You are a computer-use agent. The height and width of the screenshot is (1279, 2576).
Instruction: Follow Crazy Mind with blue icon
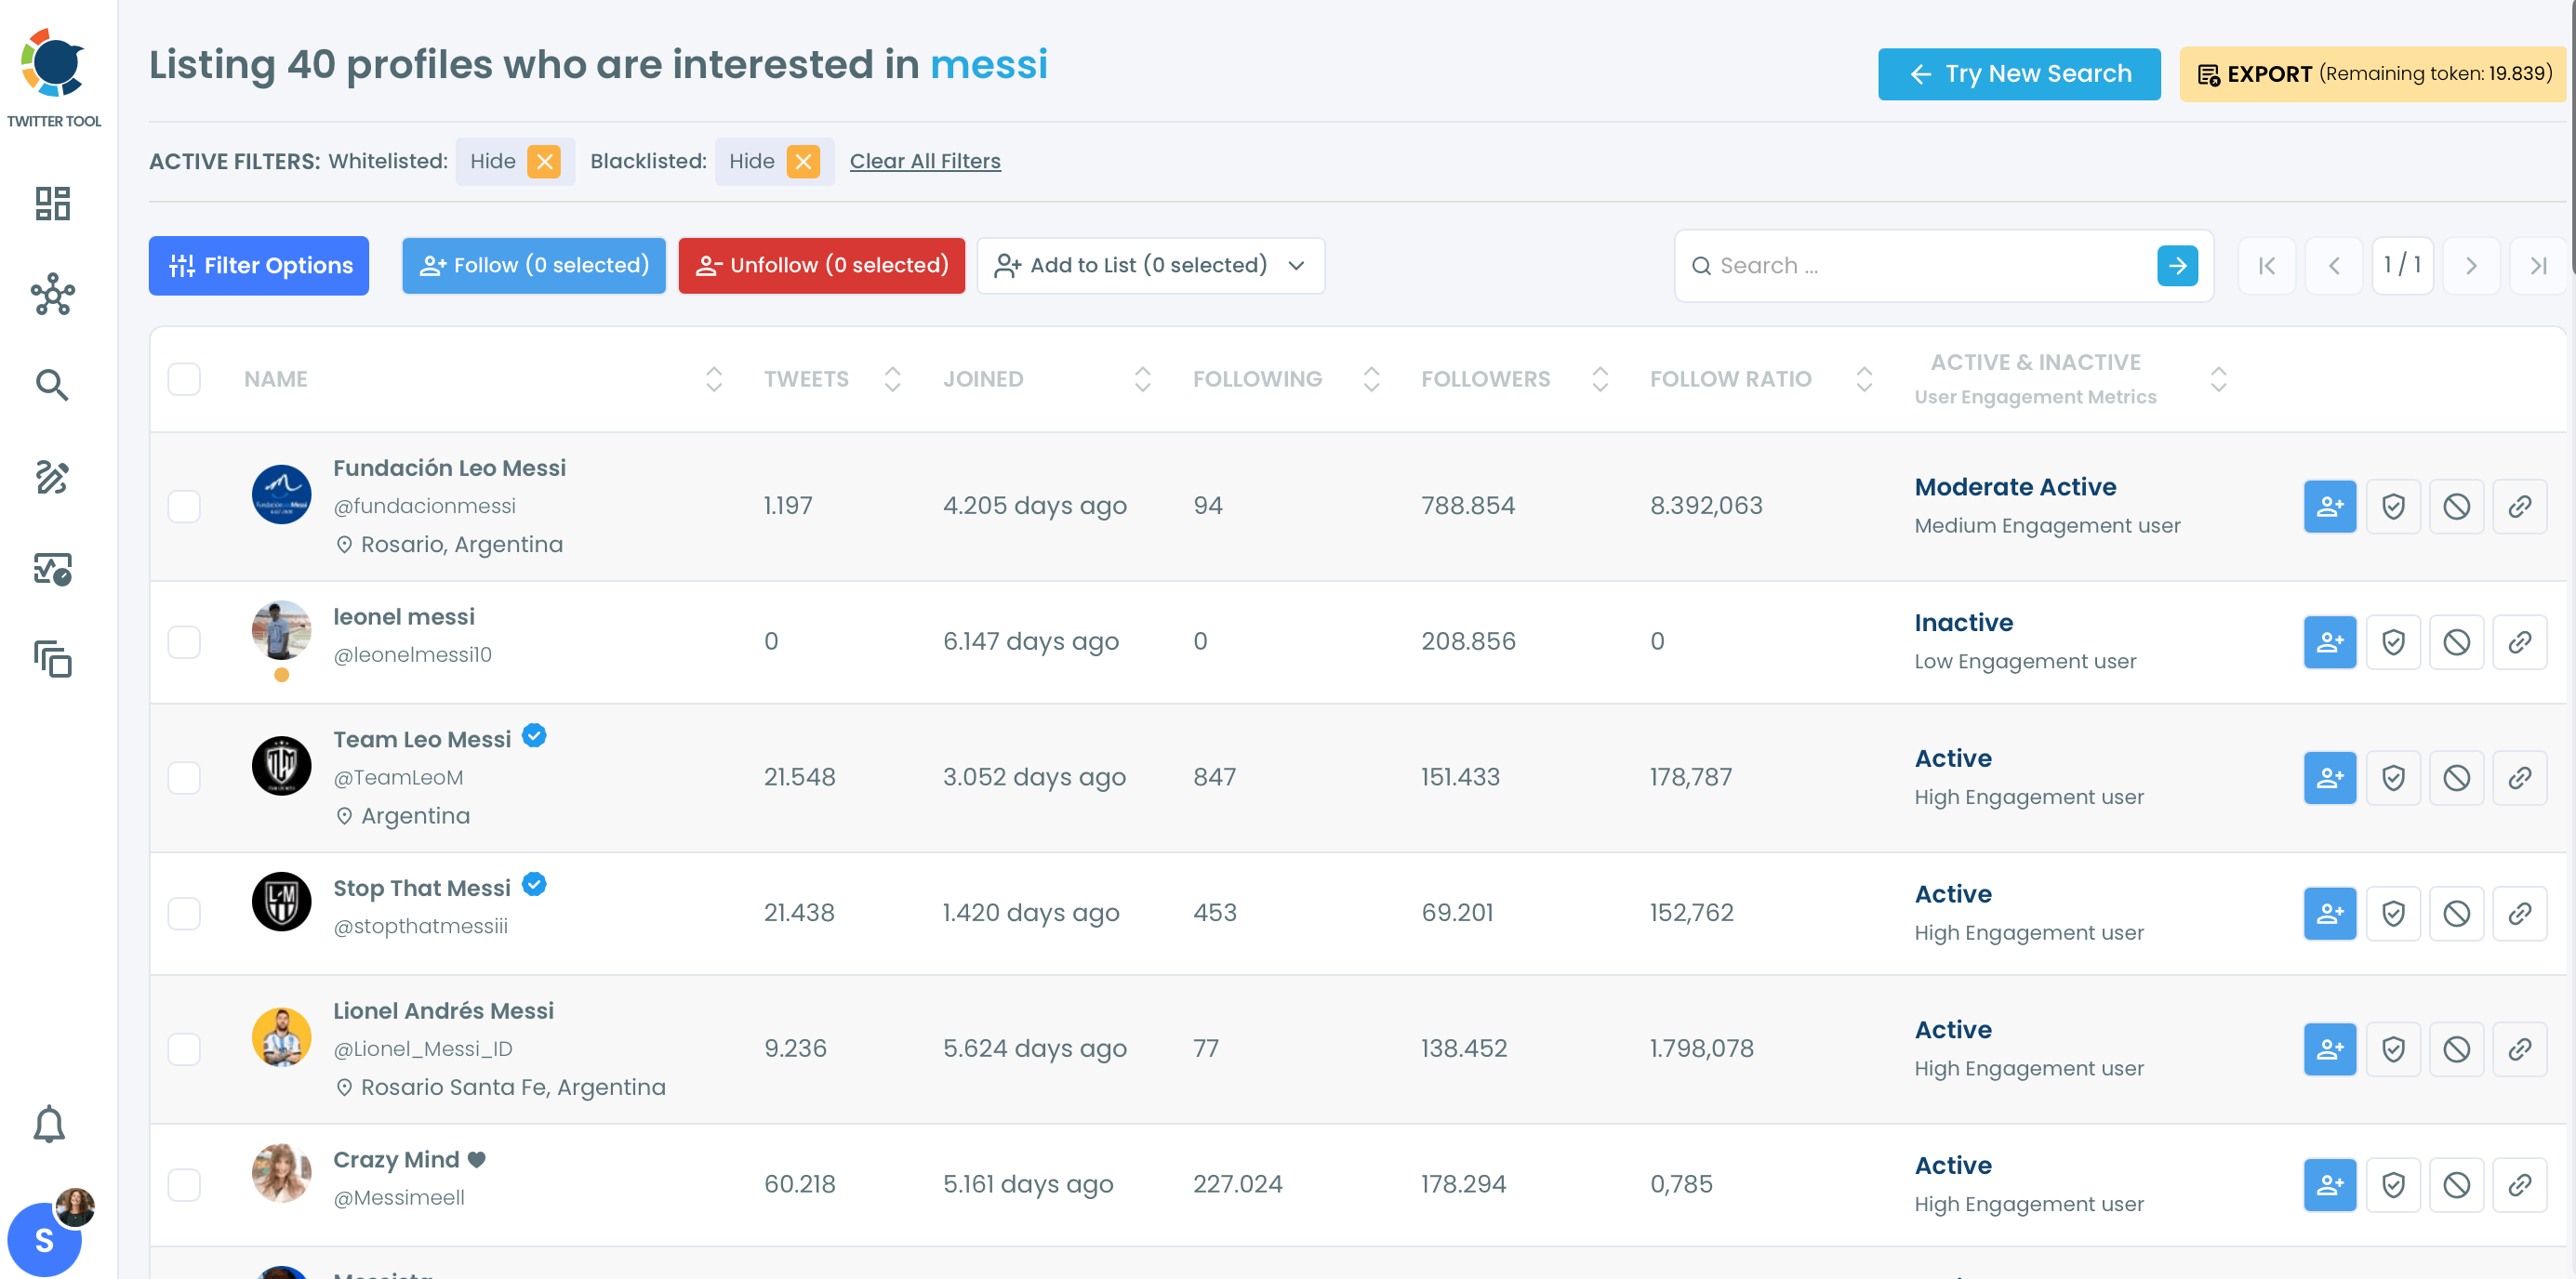pyautogui.click(x=2330, y=1185)
